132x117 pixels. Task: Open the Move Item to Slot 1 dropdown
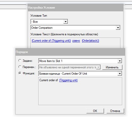pos(120,61)
